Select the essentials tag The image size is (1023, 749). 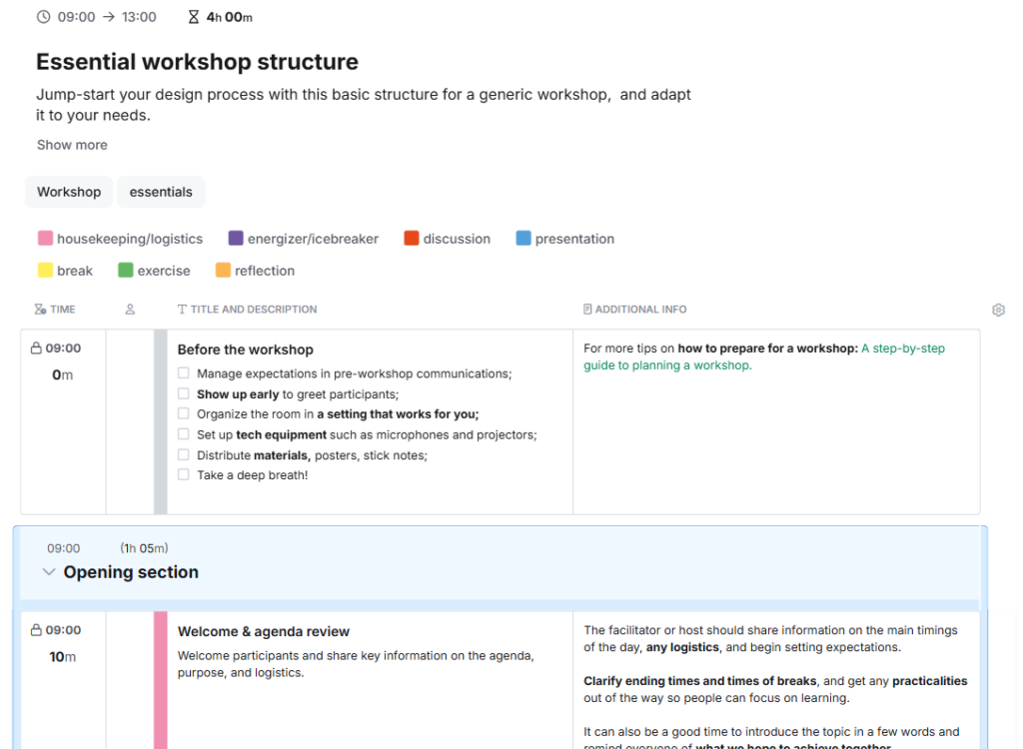pyautogui.click(x=161, y=191)
